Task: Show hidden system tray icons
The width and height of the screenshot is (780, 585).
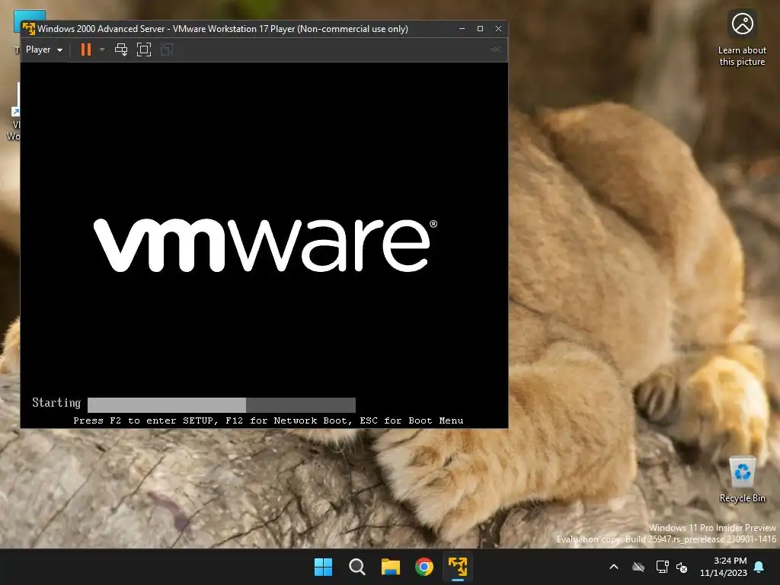Action: 614,567
